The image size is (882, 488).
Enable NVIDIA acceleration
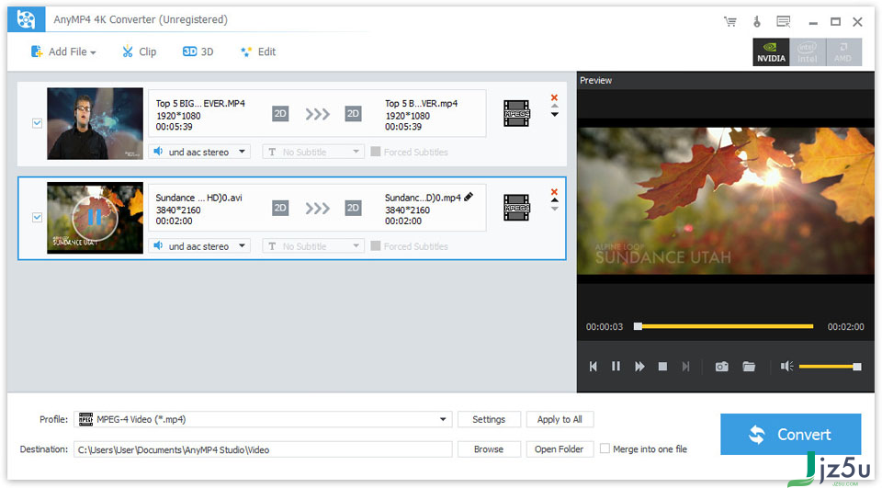coord(771,52)
